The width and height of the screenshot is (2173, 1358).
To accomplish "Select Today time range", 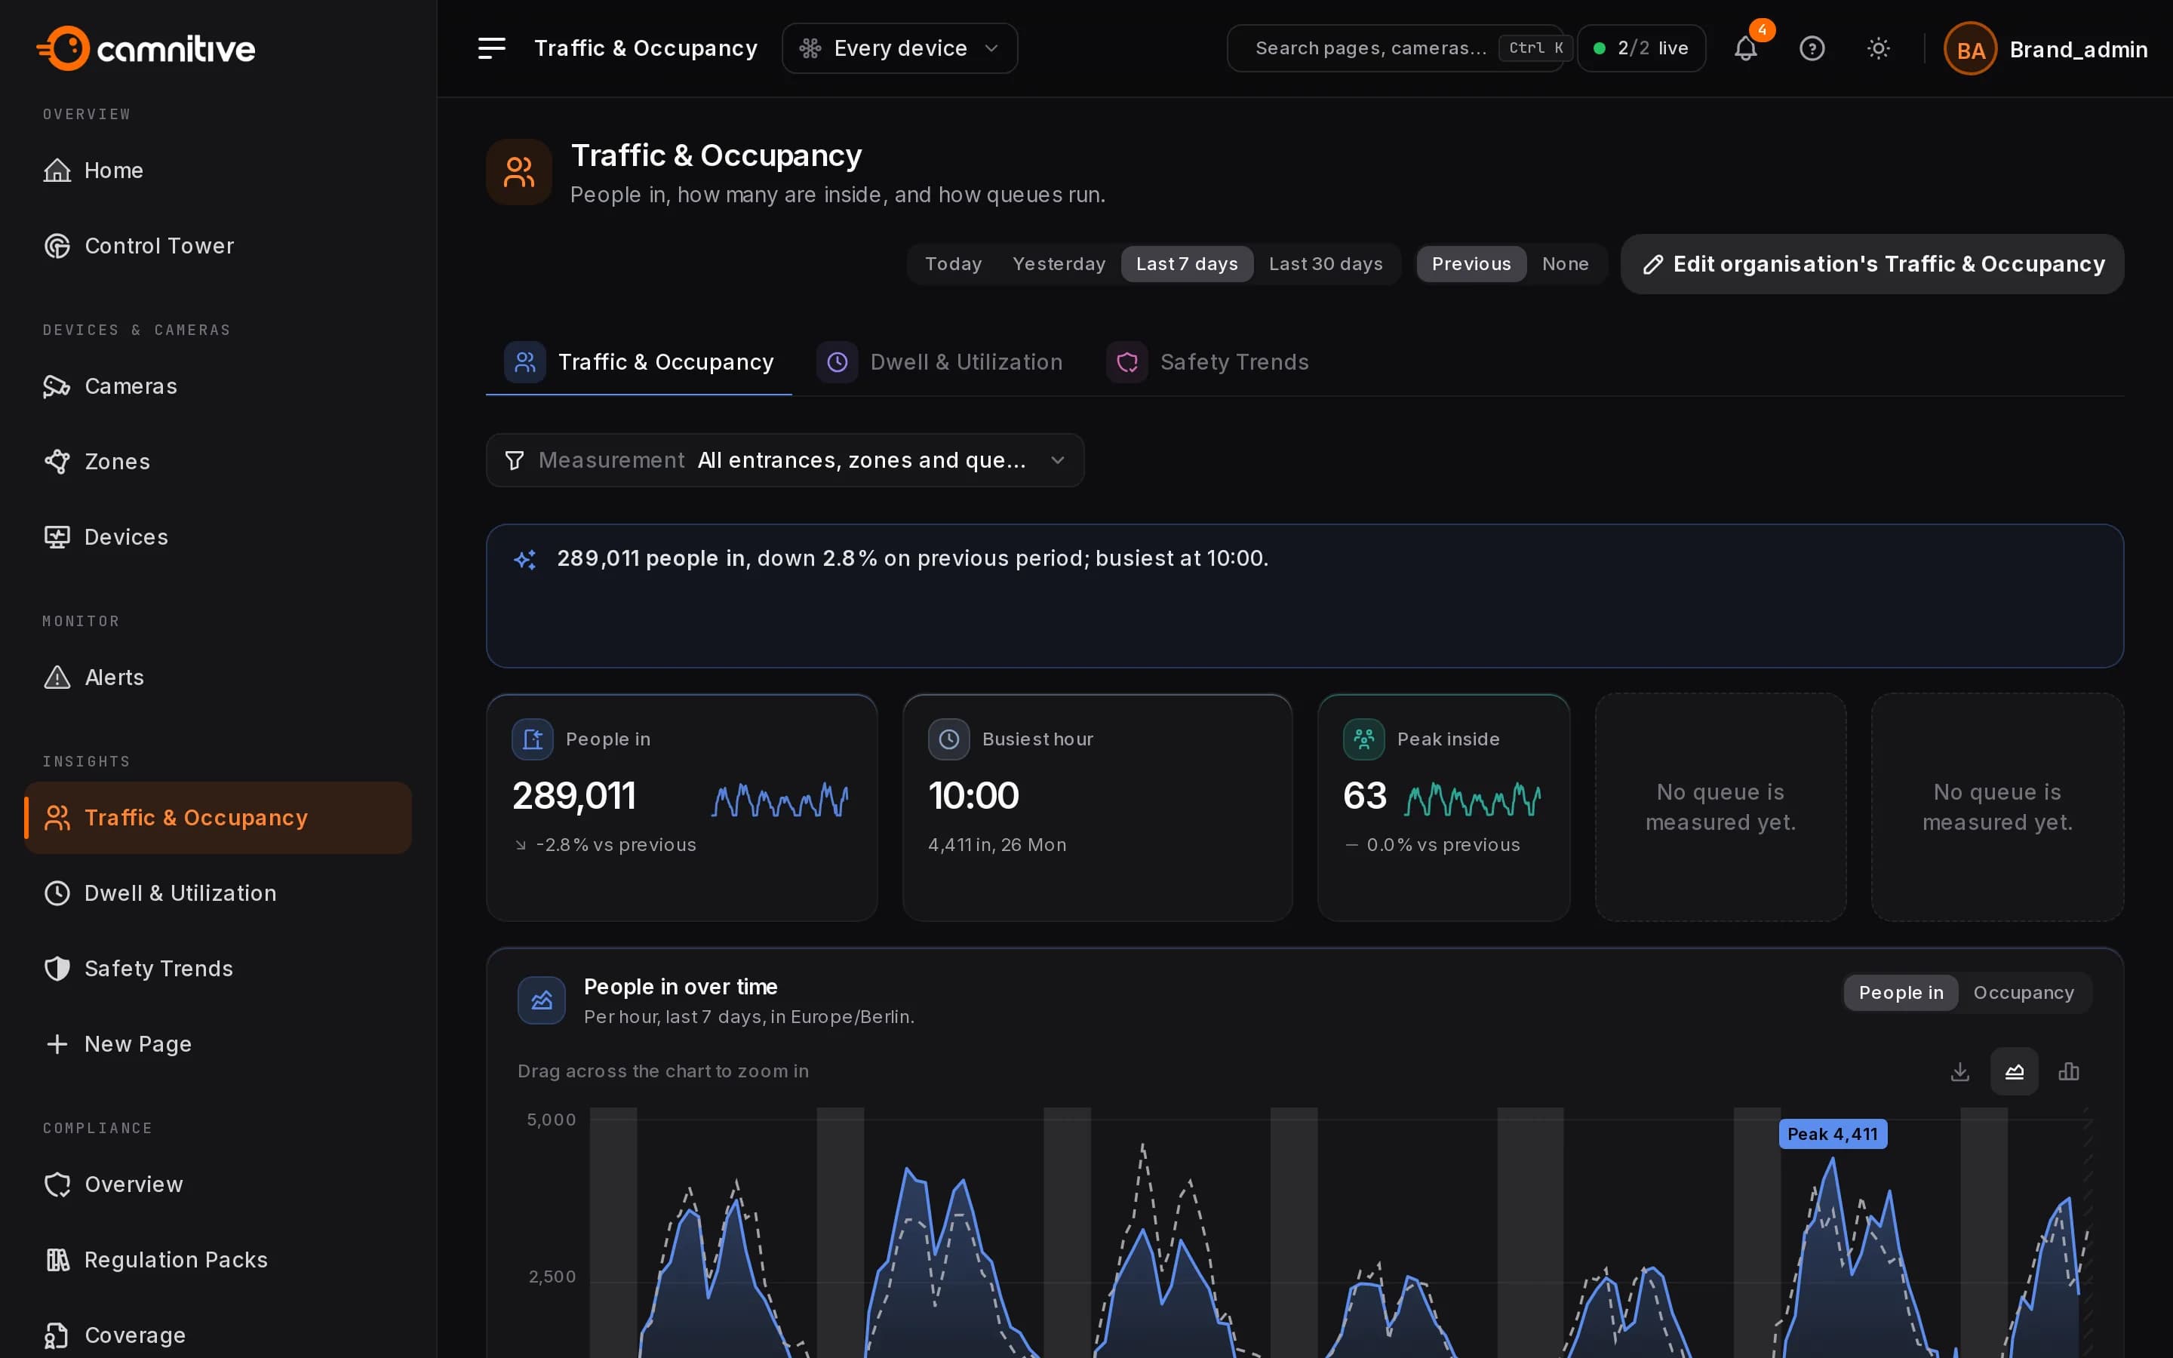I will pos(953,264).
